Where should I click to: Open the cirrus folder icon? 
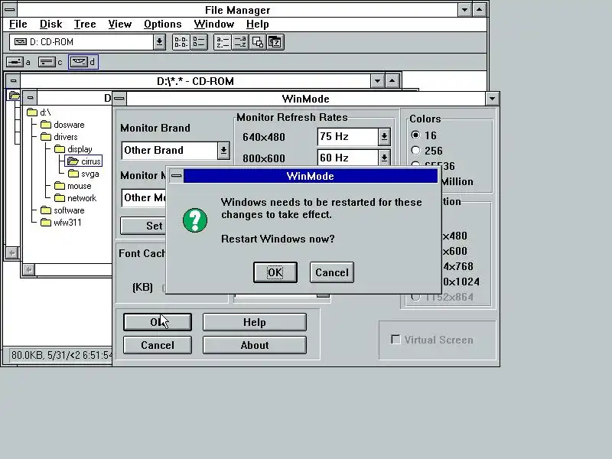pos(73,161)
